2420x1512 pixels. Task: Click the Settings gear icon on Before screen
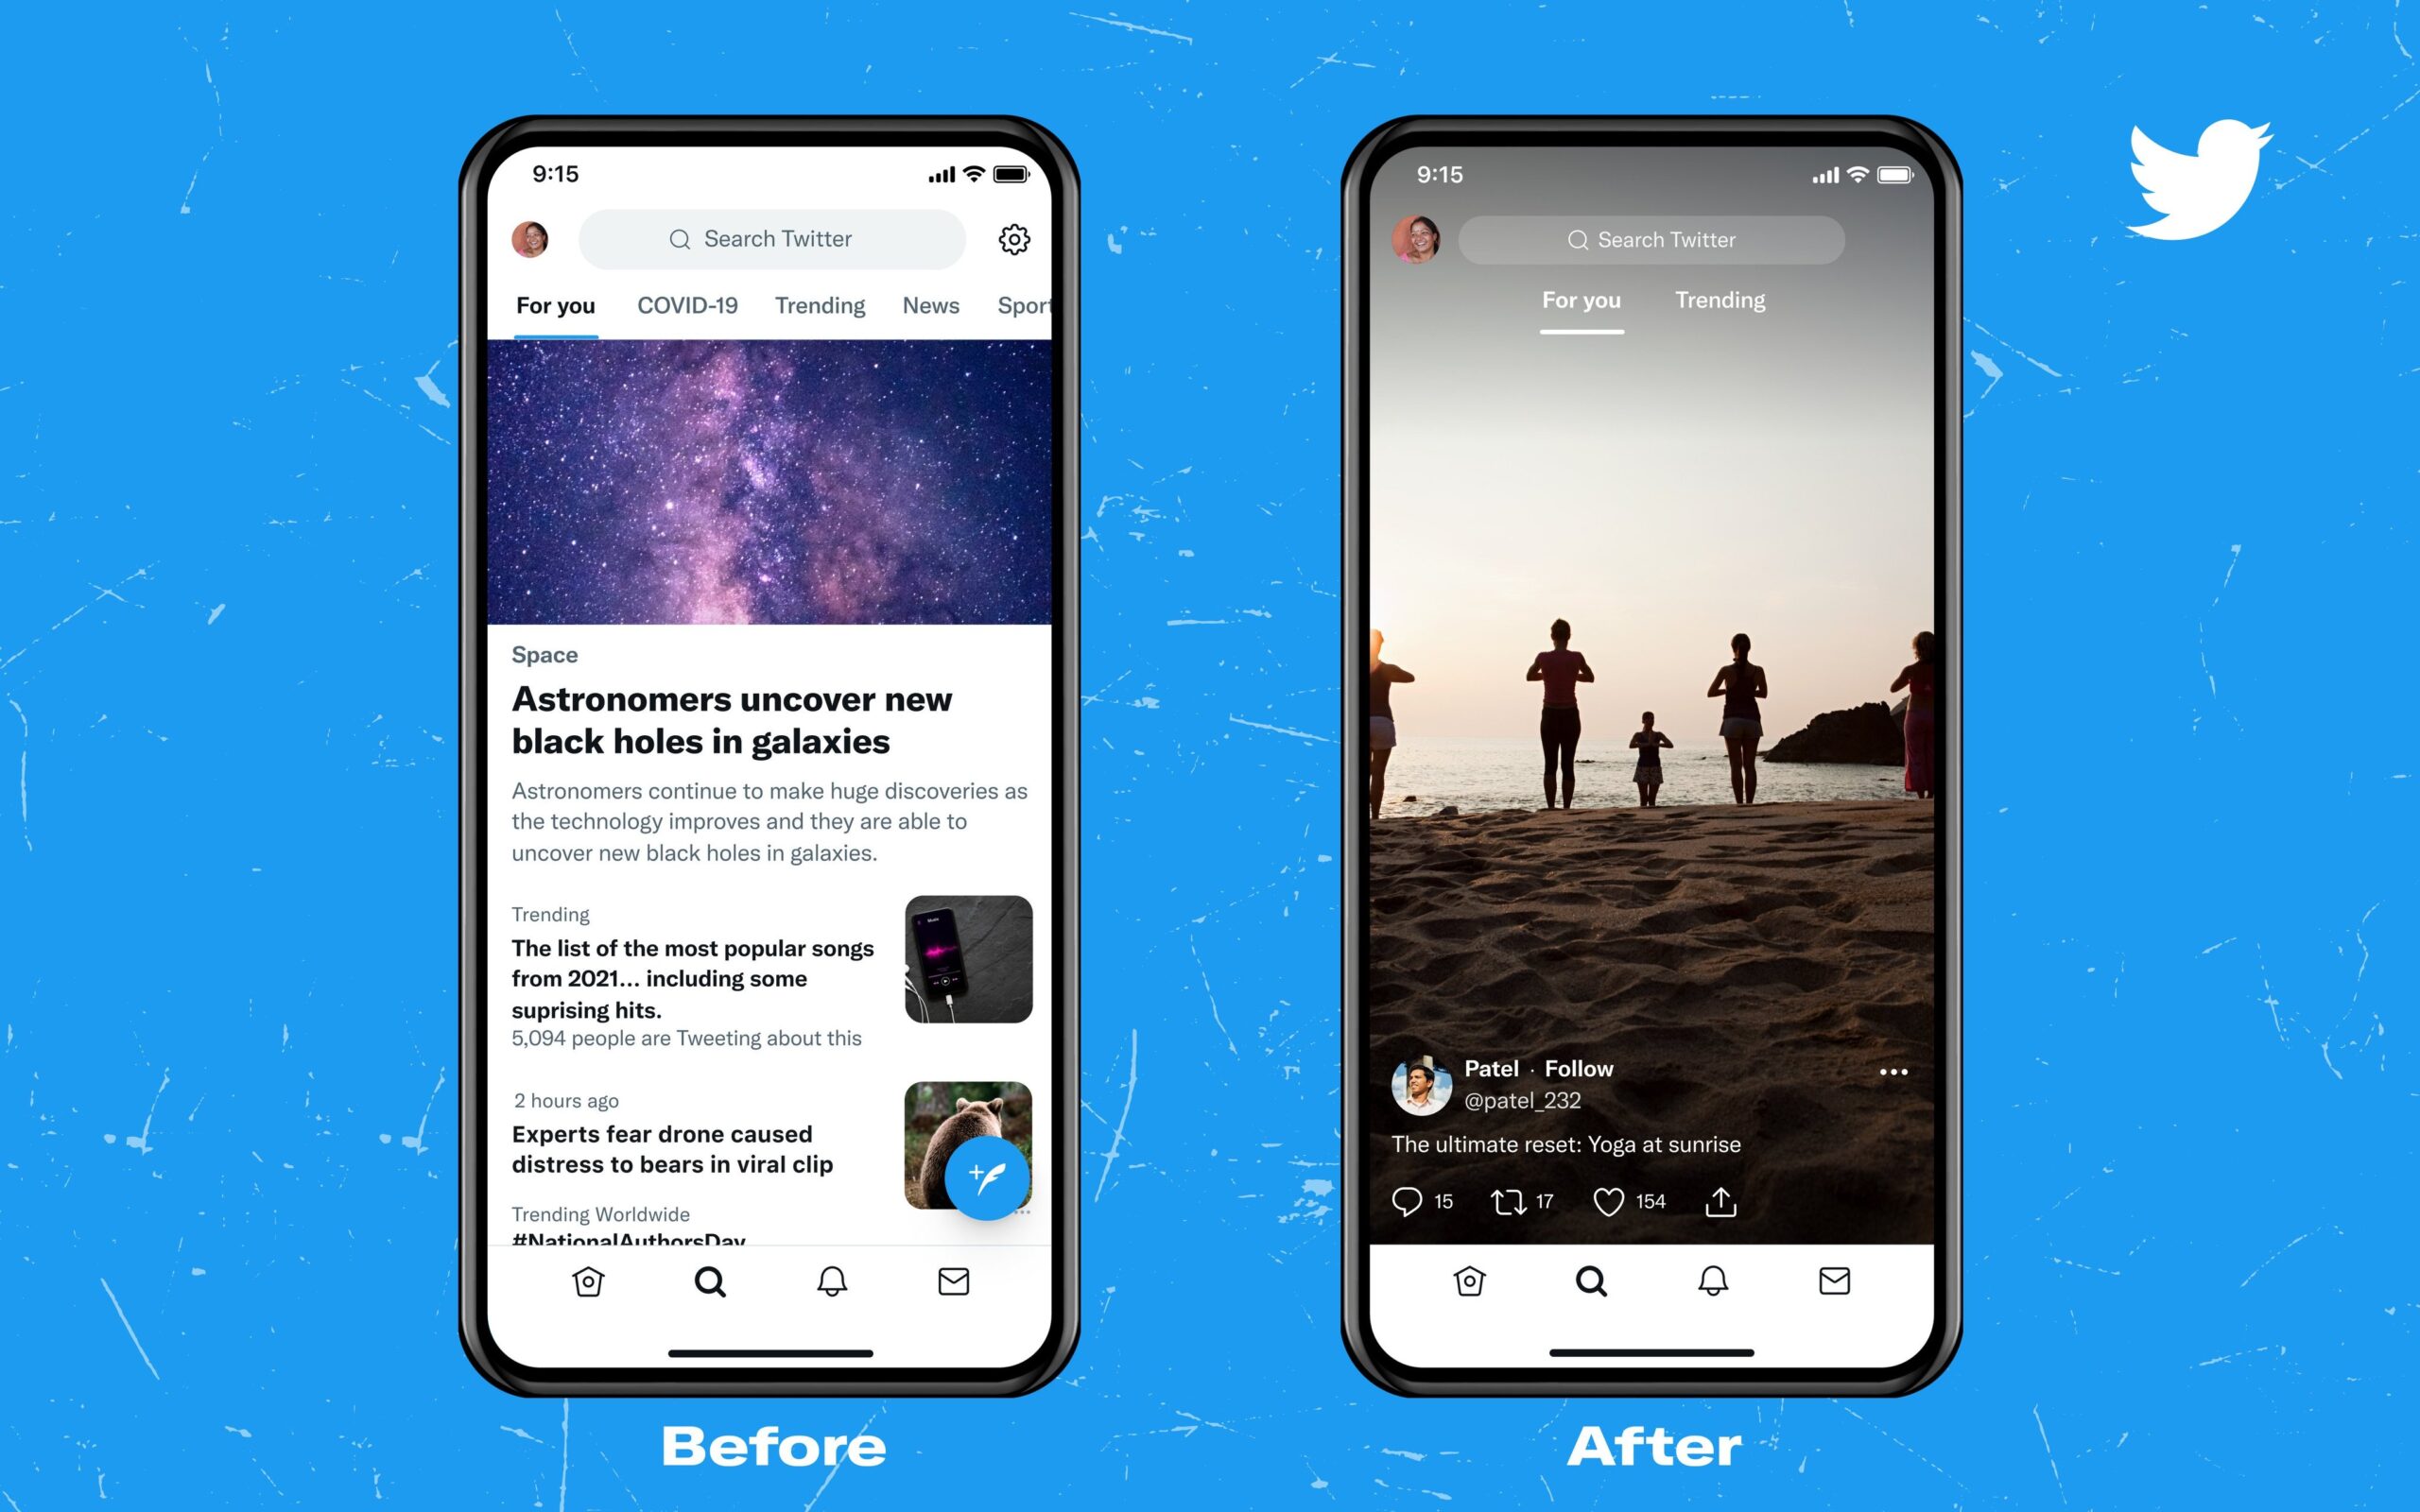[1011, 240]
